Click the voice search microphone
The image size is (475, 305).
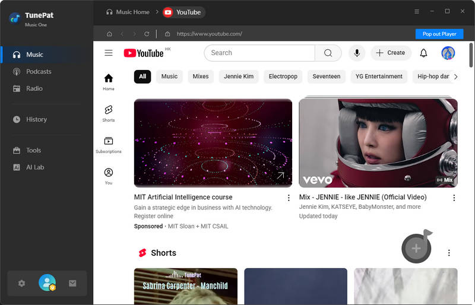click(x=357, y=53)
